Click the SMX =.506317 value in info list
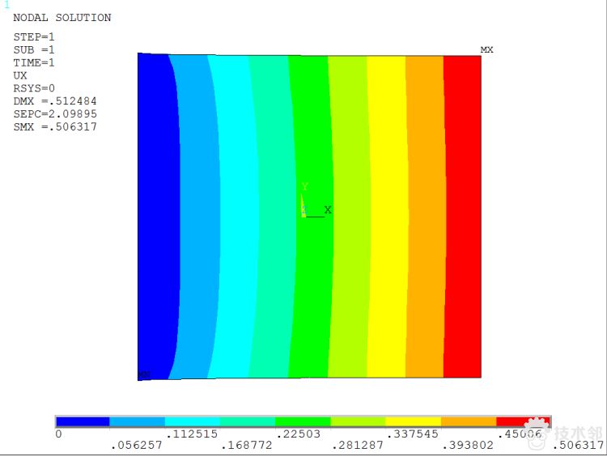 coord(55,126)
